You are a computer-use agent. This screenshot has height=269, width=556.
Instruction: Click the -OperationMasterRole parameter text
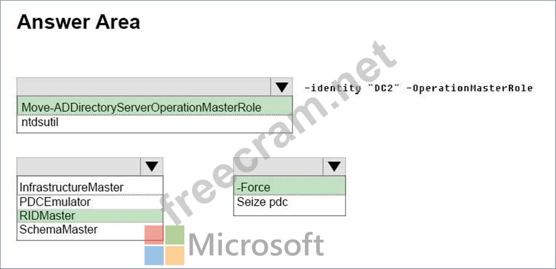click(x=470, y=88)
